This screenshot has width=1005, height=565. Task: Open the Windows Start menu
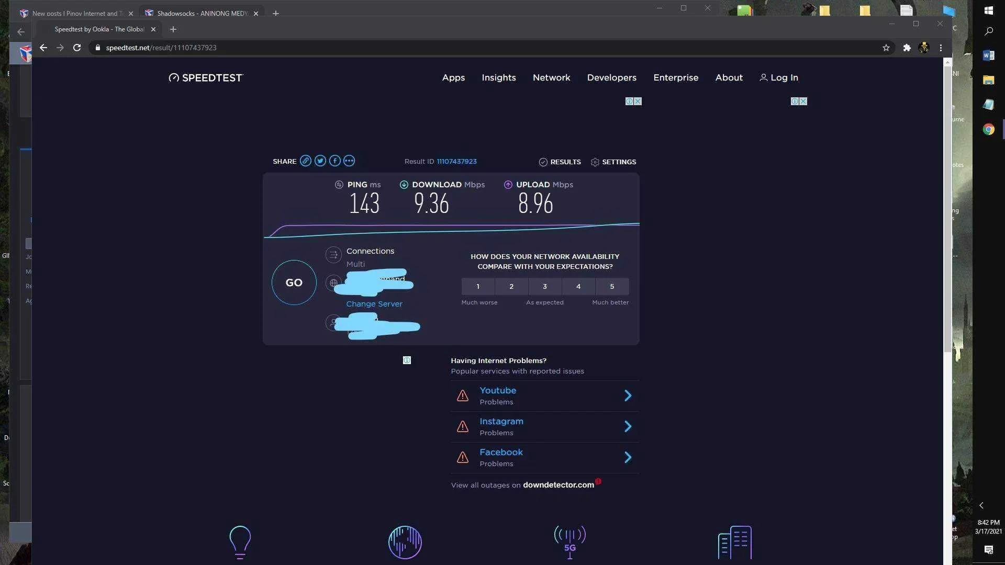pos(989,10)
